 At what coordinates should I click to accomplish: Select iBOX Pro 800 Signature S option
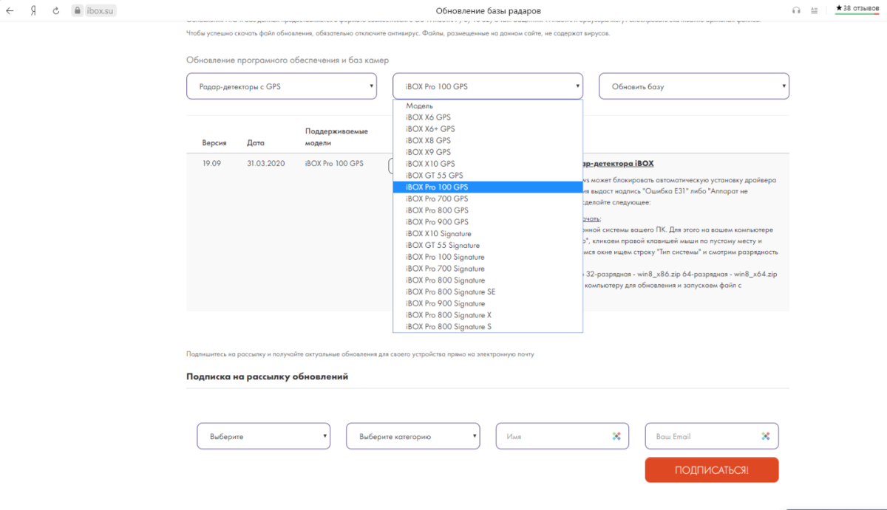point(488,327)
